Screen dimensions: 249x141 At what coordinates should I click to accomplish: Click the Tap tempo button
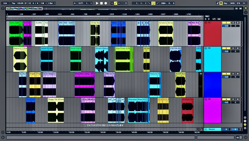tap(13, 3)
